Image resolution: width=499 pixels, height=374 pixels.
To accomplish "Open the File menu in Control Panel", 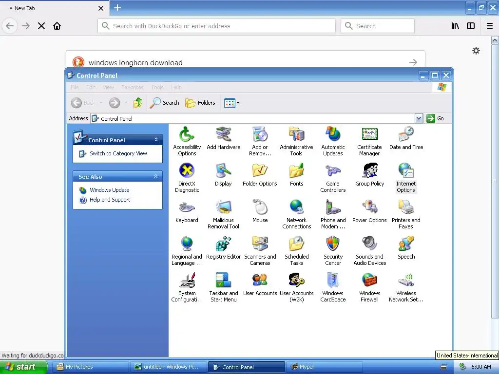I will coord(75,87).
